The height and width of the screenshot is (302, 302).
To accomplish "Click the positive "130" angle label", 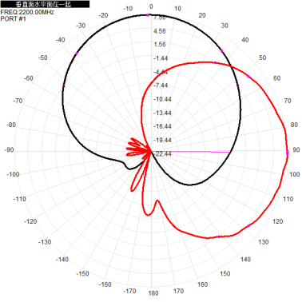I will (x=263, y=242).
